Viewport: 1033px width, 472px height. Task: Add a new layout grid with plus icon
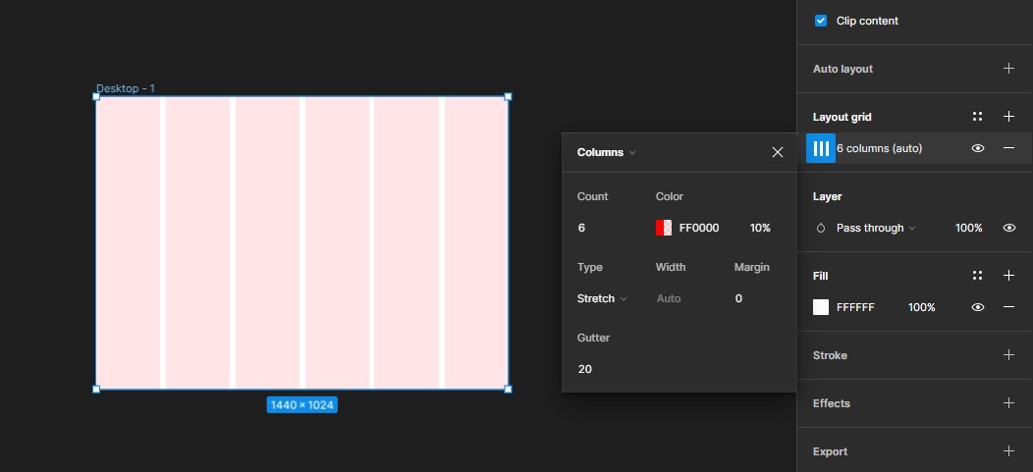[x=1008, y=117]
